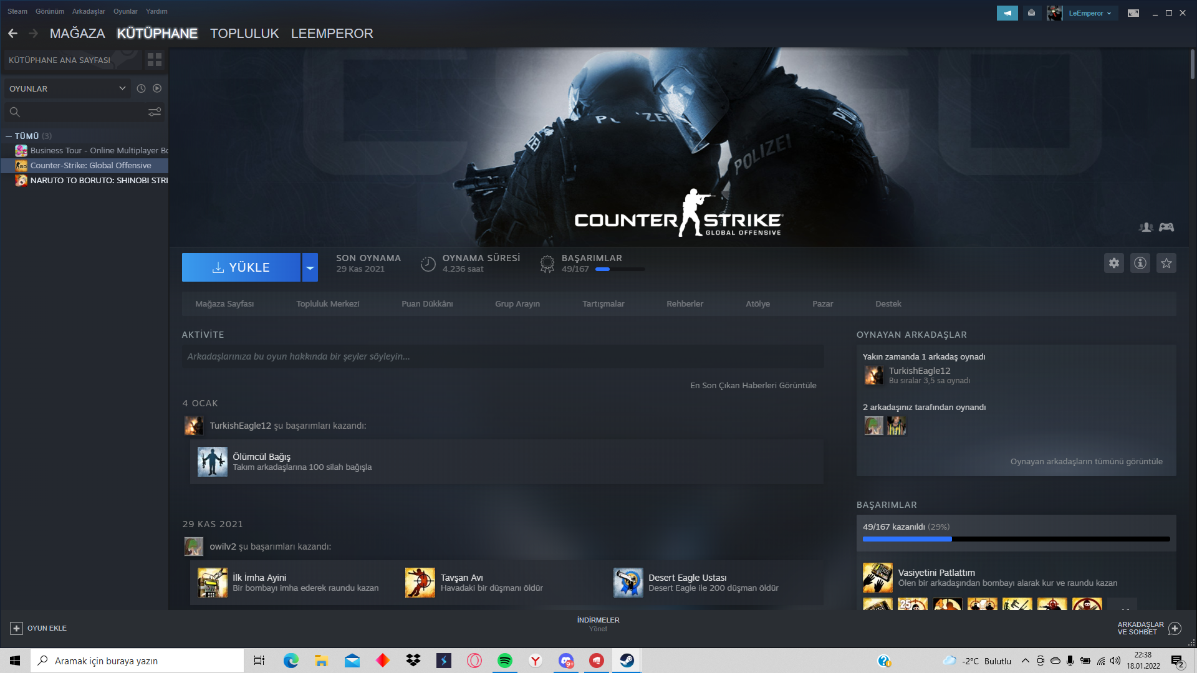Open the Arkadaşlar menu
Image resolution: width=1197 pixels, height=673 pixels.
coord(89,11)
